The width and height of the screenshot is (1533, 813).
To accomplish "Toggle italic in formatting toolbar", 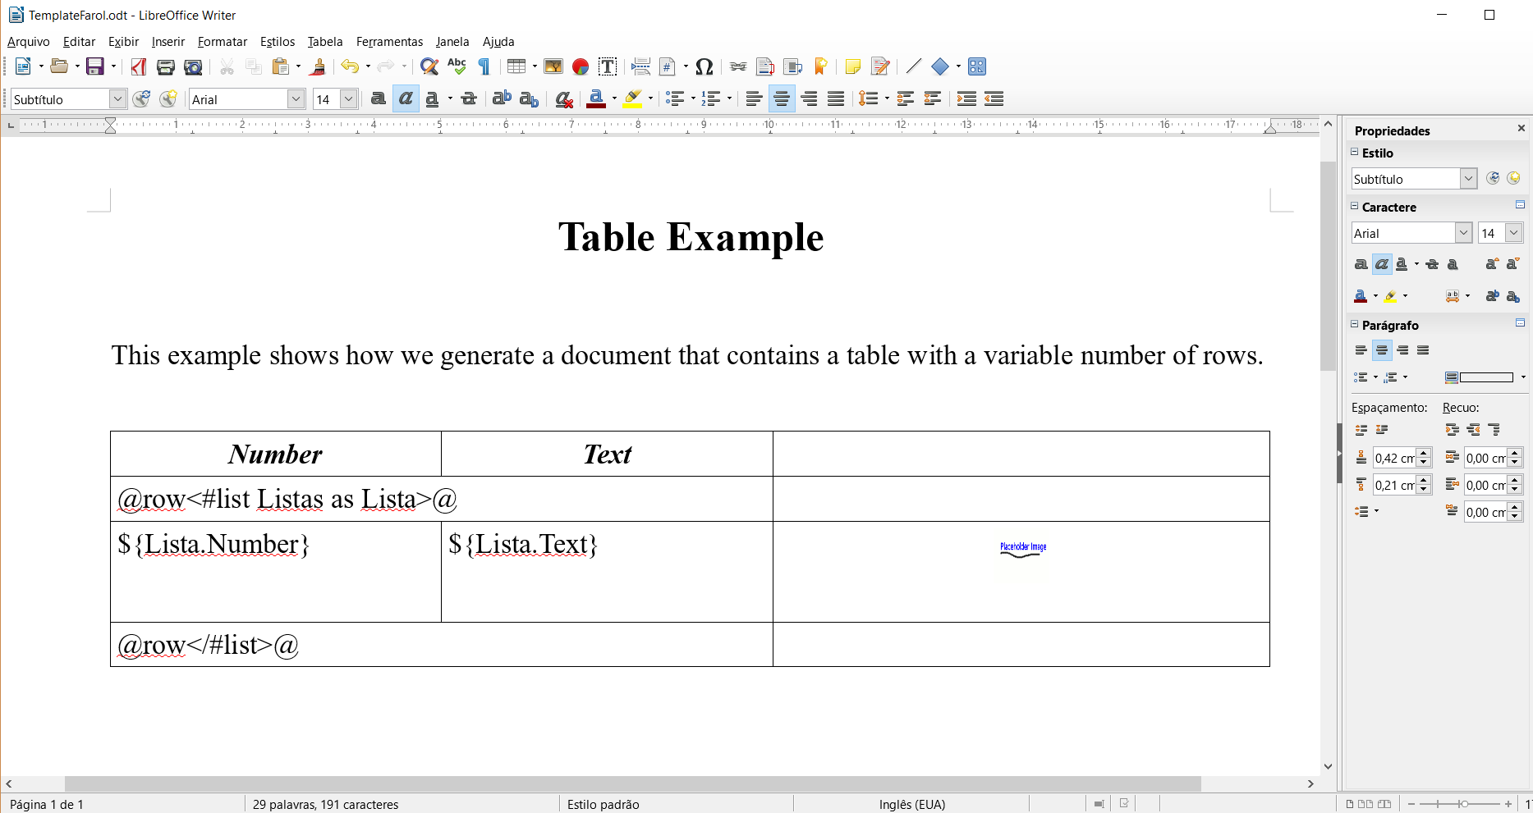I will pyautogui.click(x=406, y=99).
